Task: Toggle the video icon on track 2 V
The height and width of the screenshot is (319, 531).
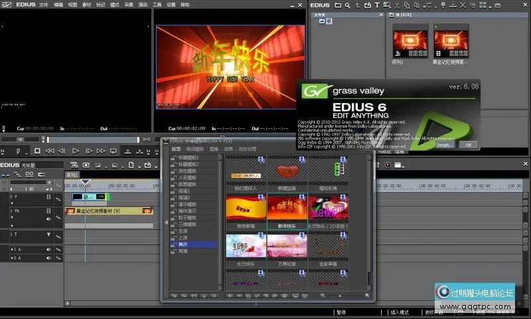Action: coord(48,197)
